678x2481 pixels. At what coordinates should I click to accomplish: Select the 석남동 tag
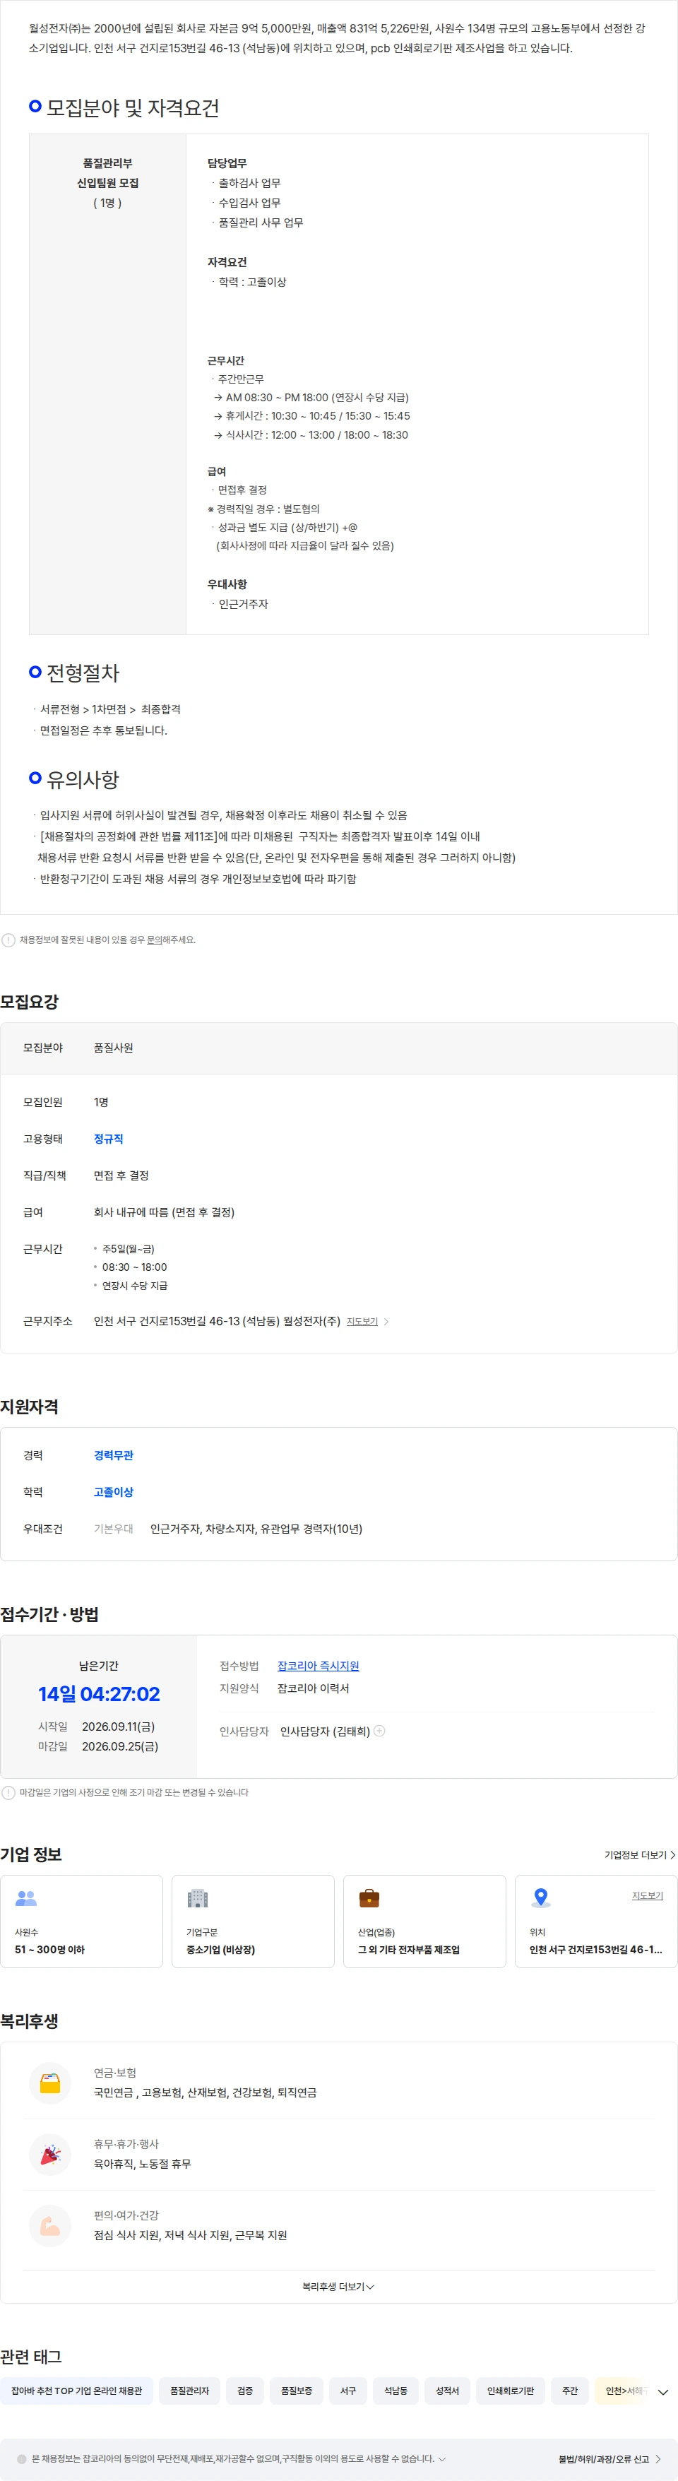395,2391
